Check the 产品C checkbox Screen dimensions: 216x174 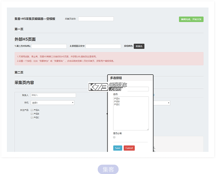tap(32, 118)
